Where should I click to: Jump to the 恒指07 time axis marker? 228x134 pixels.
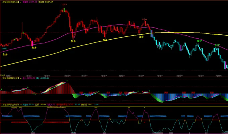tap(160, 76)
